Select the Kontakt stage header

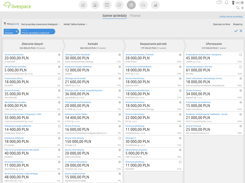[93, 46]
